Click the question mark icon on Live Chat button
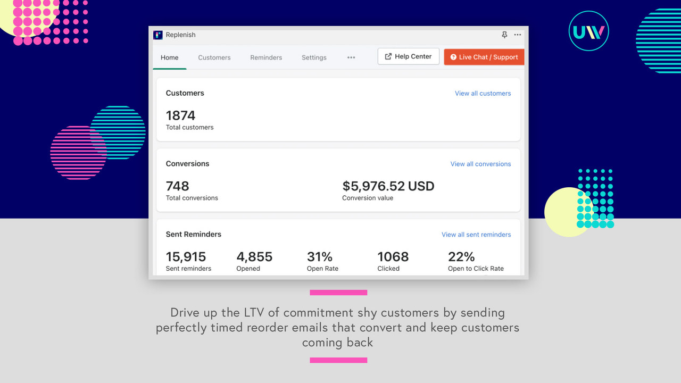This screenshot has width=681, height=383. 453,57
